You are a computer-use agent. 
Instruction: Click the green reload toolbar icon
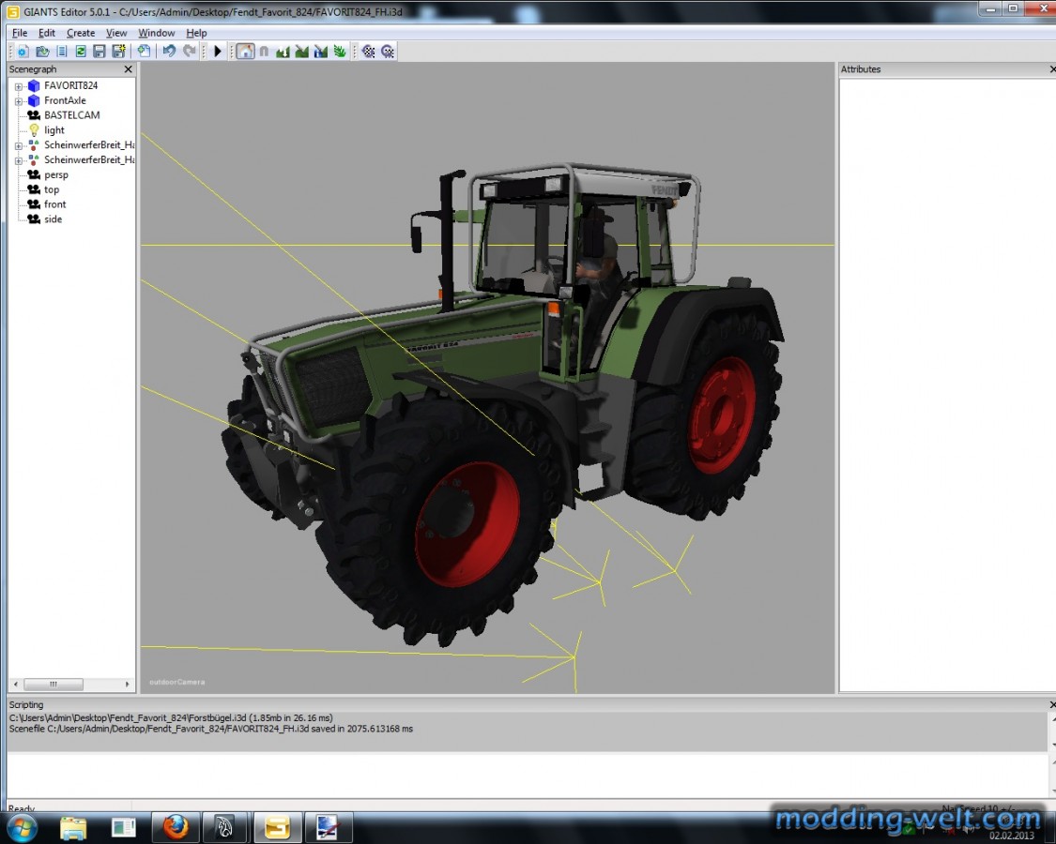pyautogui.click(x=81, y=52)
